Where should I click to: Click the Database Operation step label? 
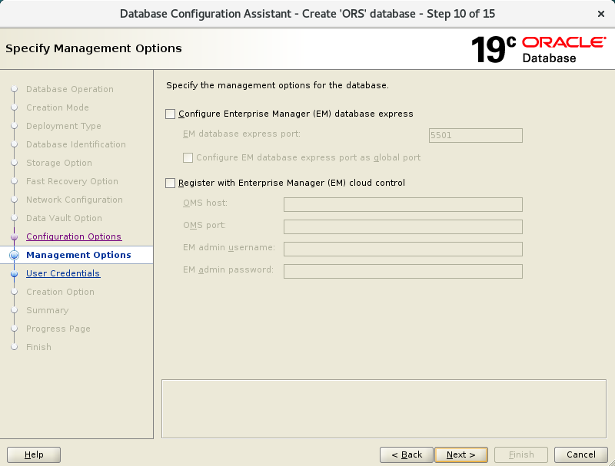point(70,89)
